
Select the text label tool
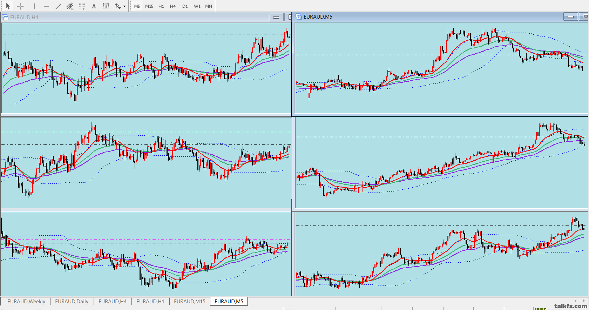(106, 6)
